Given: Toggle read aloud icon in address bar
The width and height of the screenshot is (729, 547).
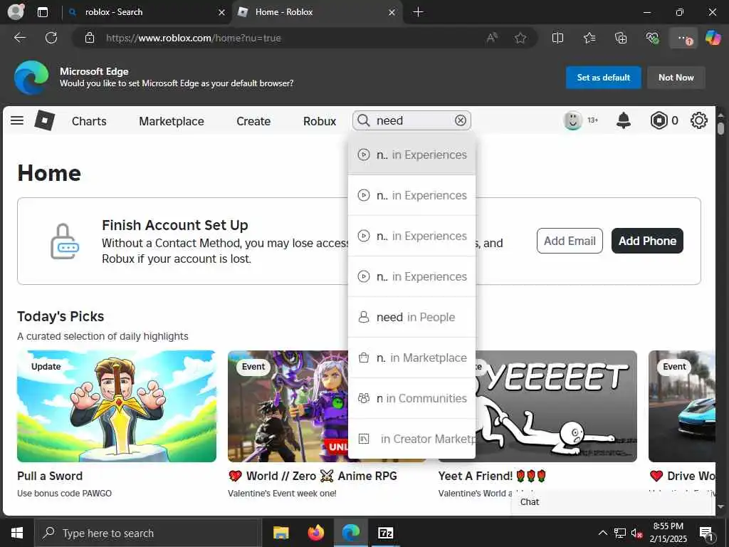Looking at the screenshot, I should point(492,38).
